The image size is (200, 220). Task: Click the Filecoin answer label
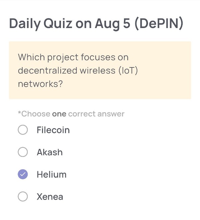tap(53, 130)
